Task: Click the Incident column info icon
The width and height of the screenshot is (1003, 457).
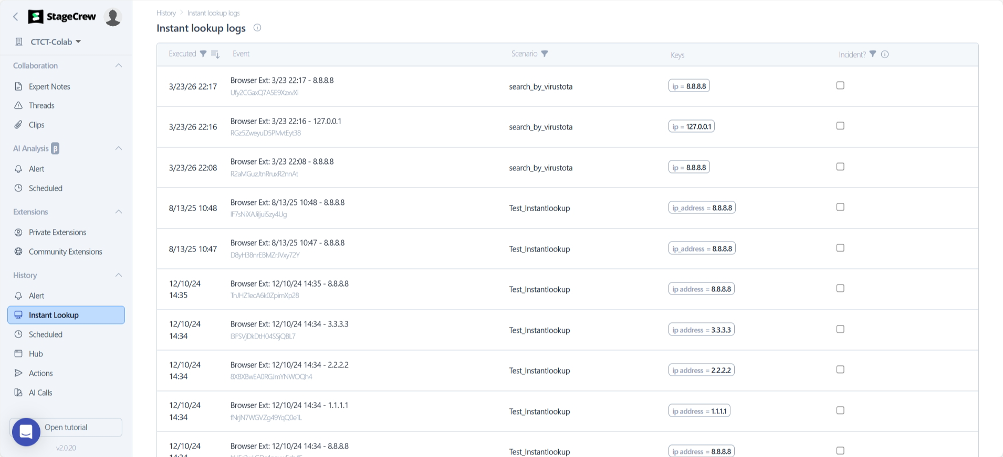Action: (885, 55)
